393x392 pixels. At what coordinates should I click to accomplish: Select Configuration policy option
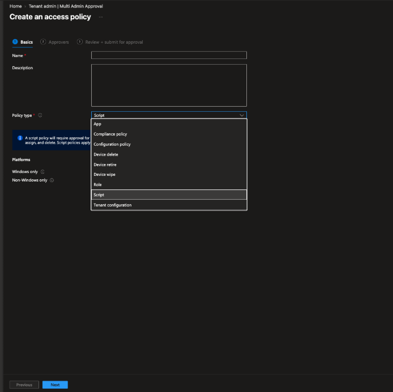coord(169,144)
